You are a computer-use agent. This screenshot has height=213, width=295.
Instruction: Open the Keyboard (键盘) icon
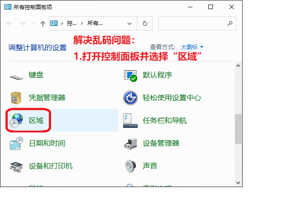pyautogui.click(x=16, y=75)
